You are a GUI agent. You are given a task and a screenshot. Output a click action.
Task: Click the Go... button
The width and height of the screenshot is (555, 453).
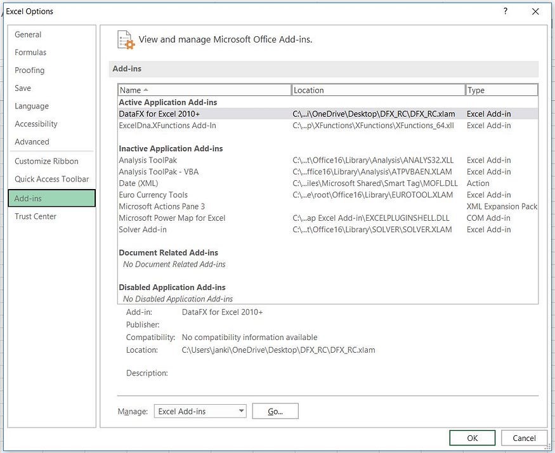pyautogui.click(x=275, y=411)
